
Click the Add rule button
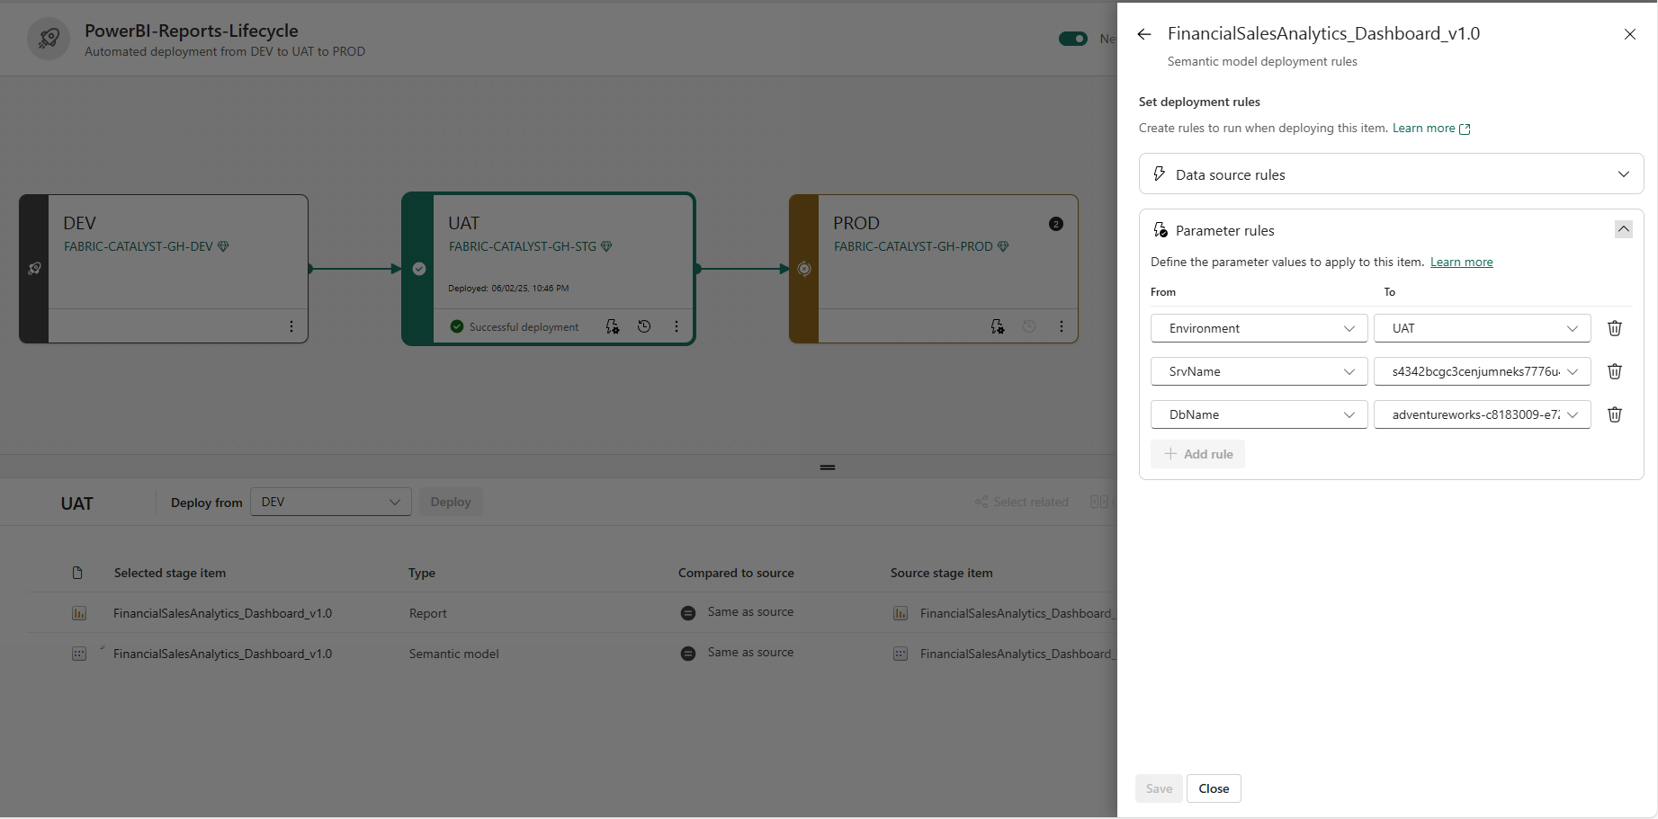pos(1197,454)
